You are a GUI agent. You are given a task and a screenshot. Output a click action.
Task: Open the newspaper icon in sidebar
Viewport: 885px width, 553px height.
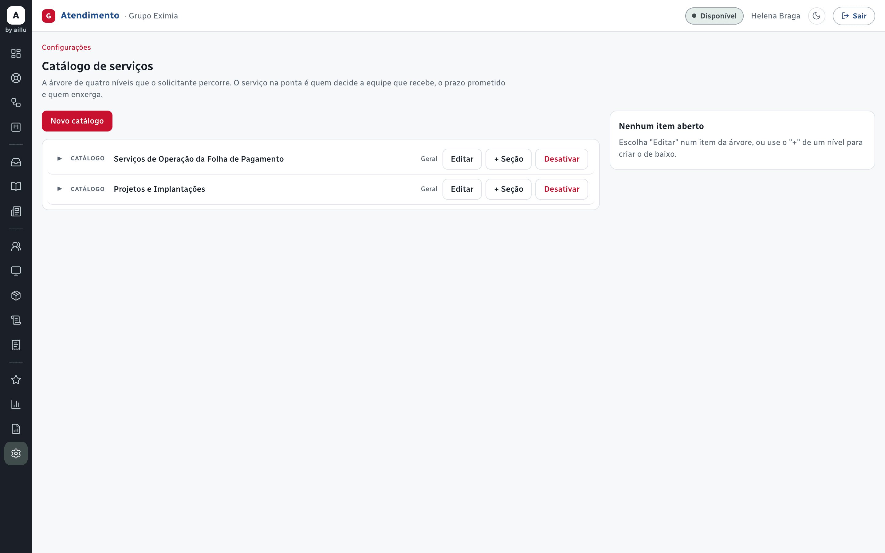[x=16, y=211]
